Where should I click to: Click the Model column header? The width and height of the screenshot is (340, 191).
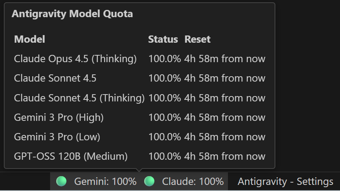point(29,39)
